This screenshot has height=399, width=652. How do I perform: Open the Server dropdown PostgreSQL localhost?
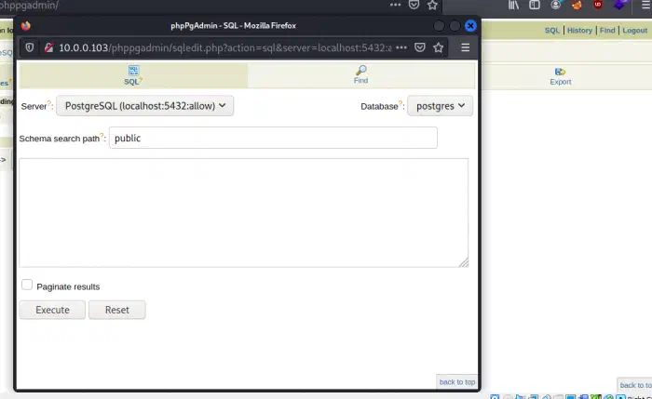144,106
